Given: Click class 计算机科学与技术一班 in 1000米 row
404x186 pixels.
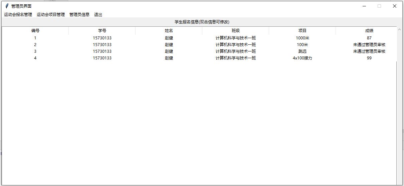Looking at the screenshot, I should [x=236, y=38].
